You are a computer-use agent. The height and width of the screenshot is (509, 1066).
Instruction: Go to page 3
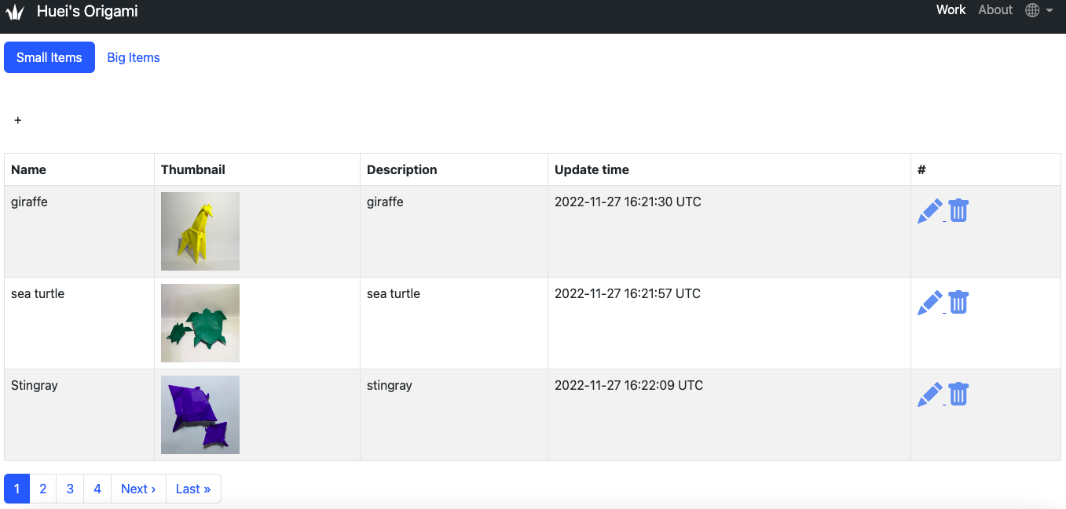pyautogui.click(x=70, y=489)
